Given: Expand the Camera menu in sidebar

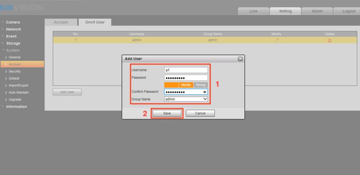Looking at the screenshot, I should pos(13,22).
